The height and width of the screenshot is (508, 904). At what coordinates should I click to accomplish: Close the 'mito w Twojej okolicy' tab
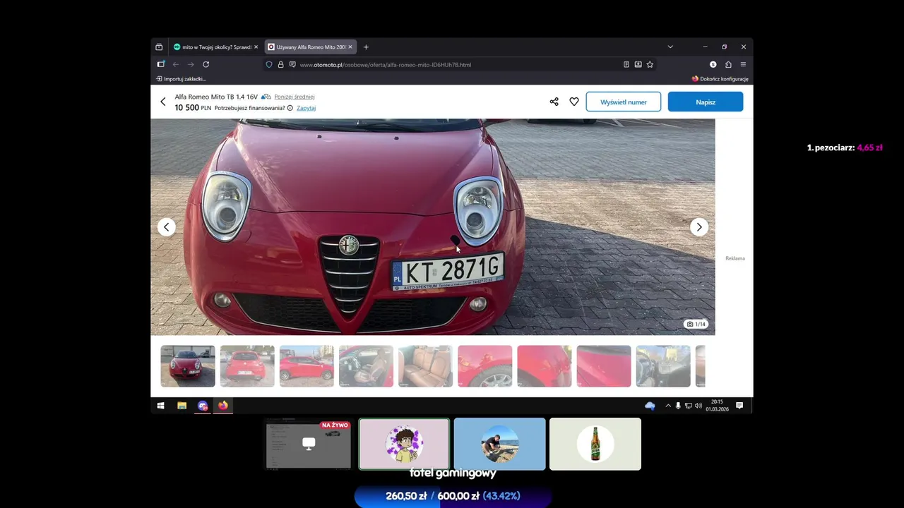256,47
